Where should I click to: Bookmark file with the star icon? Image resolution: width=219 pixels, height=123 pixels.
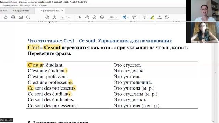click(x=6, y=17)
